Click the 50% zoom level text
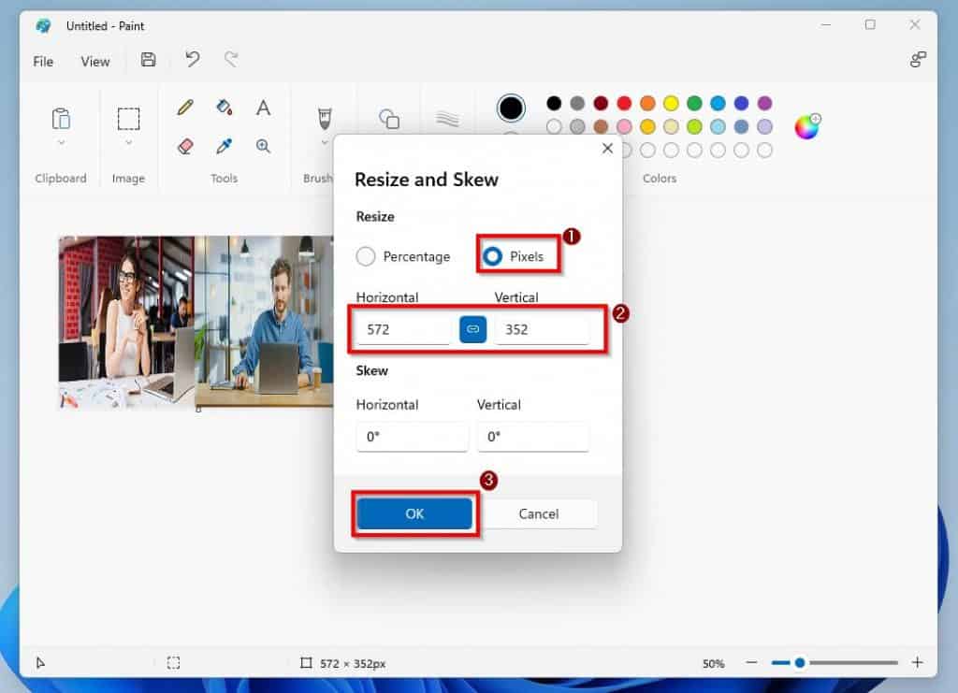This screenshot has width=958, height=693. pyautogui.click(x=713, y=664)
